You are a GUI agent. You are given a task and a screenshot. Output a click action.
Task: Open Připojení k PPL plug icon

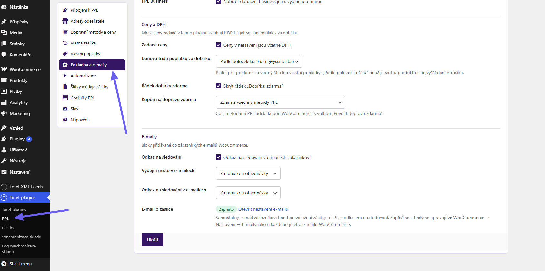[x=65, y=10]
